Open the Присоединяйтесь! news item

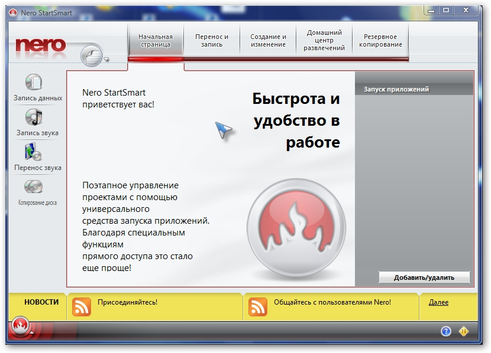pos(127,302)
